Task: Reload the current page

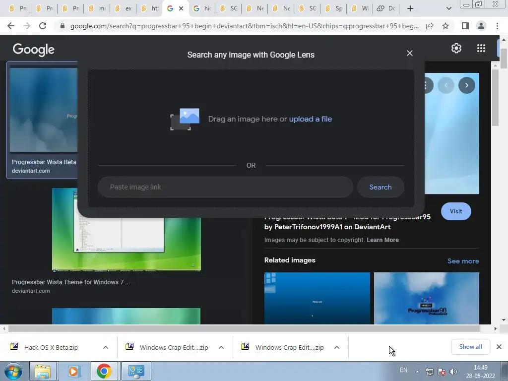Action: pyautogui.click(x=43, y=26)
